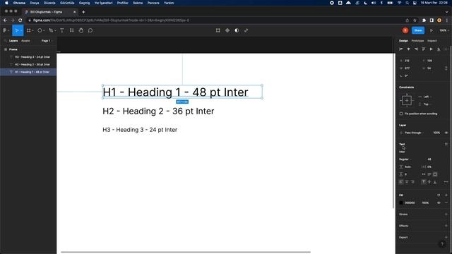Open the Figma main menu icon

[x=5, y=30]
